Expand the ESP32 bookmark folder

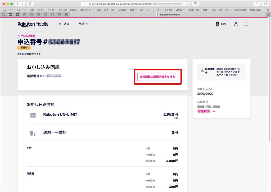point(180,10)
